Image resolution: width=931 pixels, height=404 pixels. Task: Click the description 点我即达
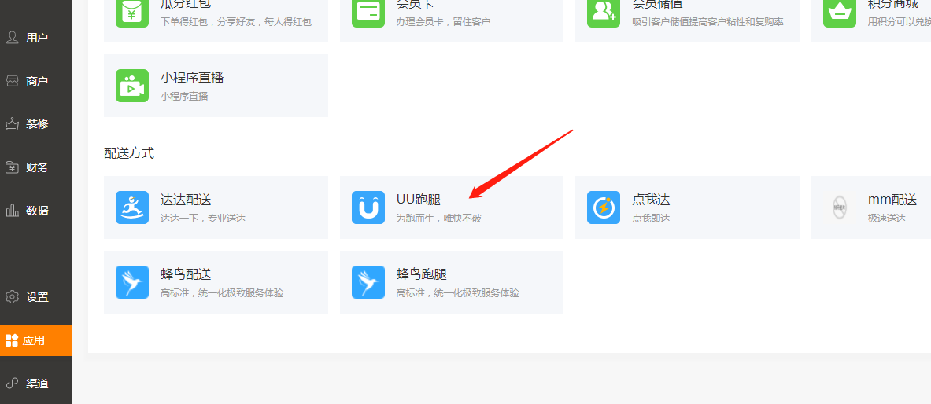(651, 219)
